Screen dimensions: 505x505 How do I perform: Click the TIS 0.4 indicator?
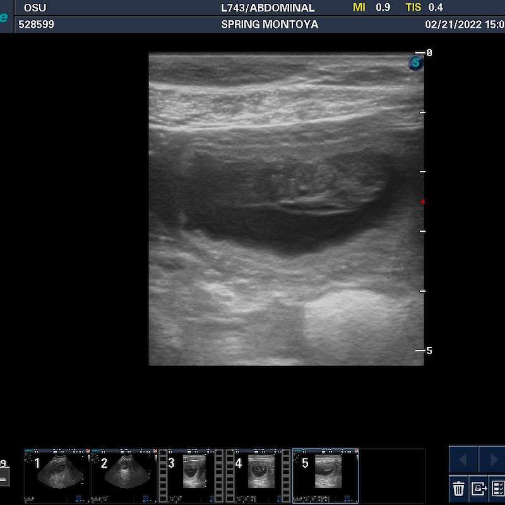pos(424,8)
